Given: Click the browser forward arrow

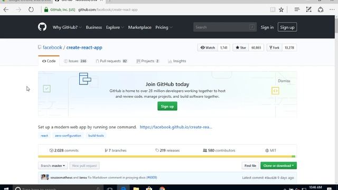Looking at the screenshot, I should pyautogui.click(x=18, y=9).
